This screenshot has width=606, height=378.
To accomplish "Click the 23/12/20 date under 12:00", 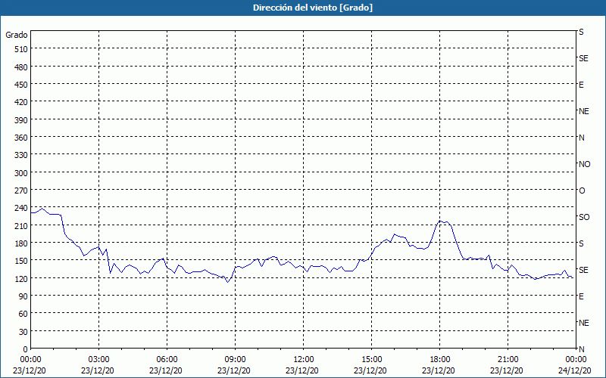I will click(302, 370).
